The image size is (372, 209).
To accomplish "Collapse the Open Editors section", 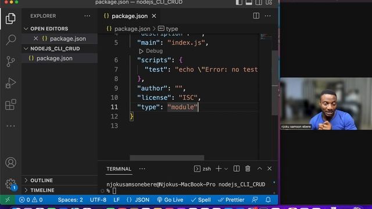I will (x=49, y=28).
